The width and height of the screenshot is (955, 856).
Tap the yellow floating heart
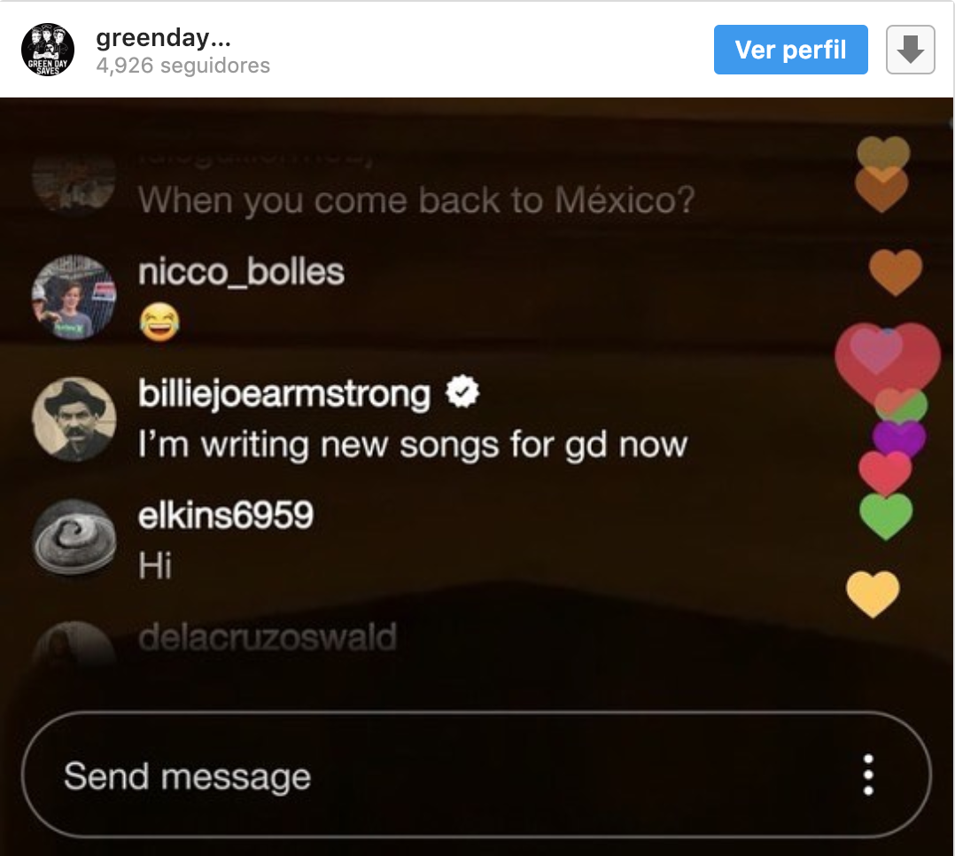point(873,594)
